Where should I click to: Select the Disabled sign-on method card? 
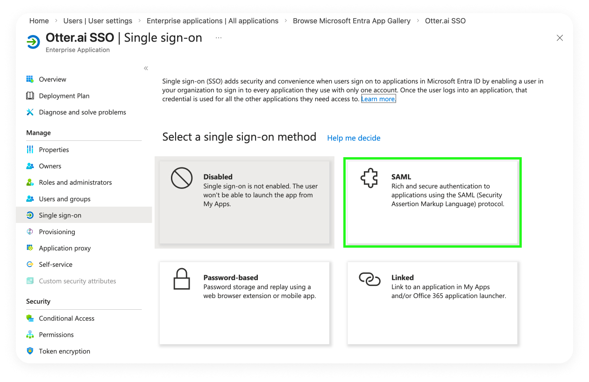click(x=244, y=202)
